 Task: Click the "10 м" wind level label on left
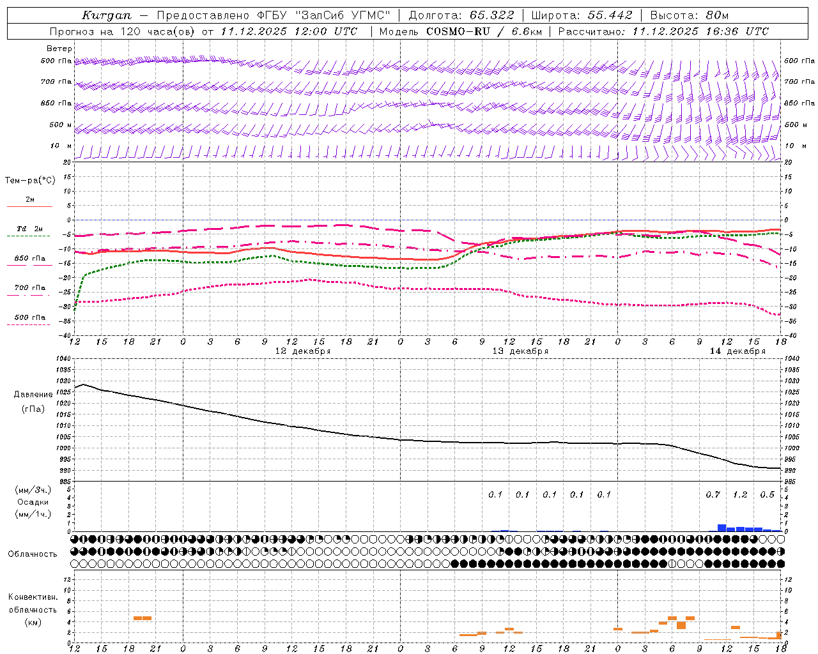62,146
